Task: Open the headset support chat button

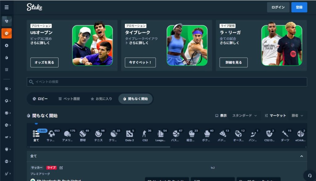Action: 310,175
